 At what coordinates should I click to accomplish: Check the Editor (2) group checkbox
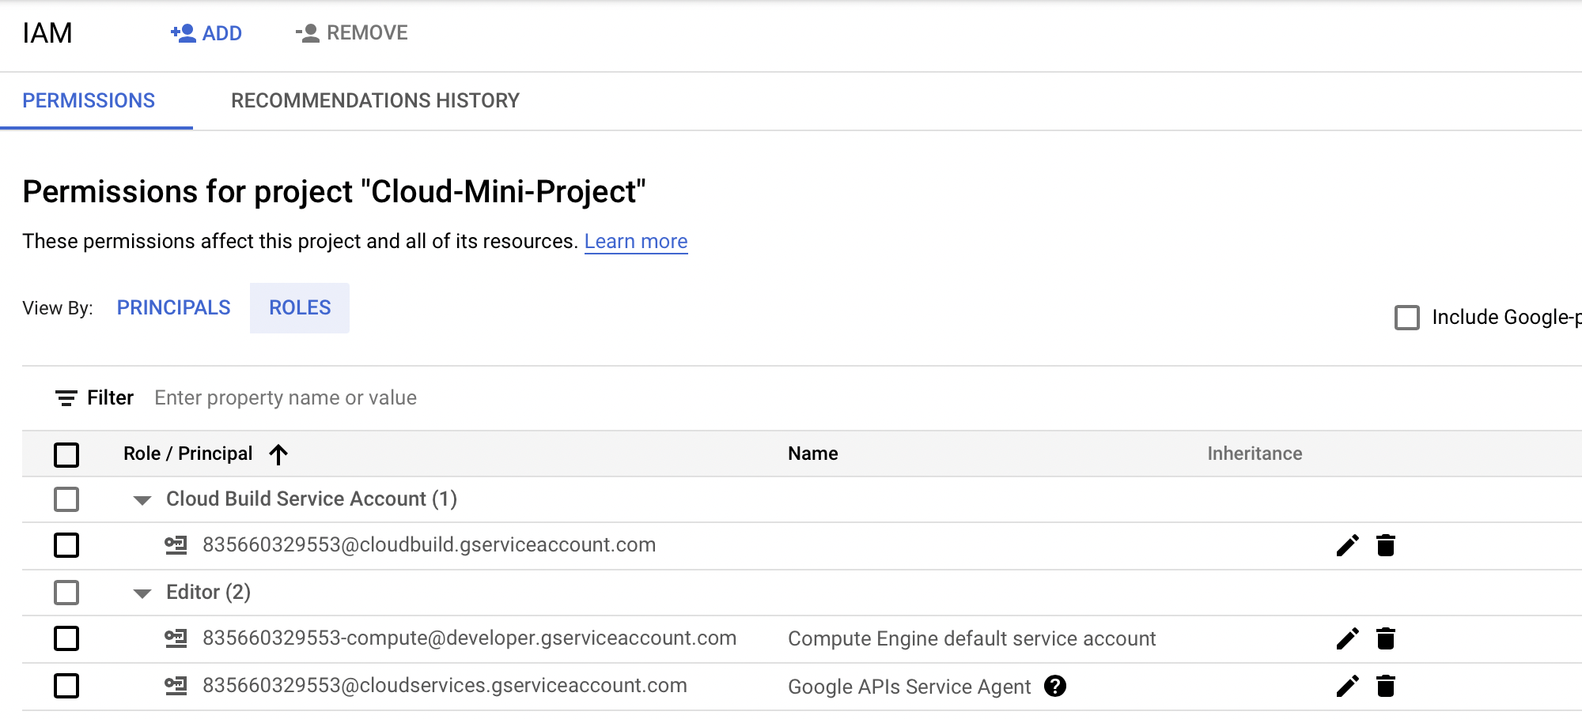tap(66, 593)
